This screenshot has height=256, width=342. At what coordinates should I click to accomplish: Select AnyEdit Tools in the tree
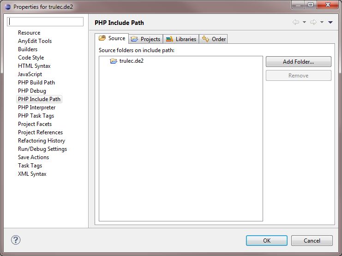(x=35, y=41)
